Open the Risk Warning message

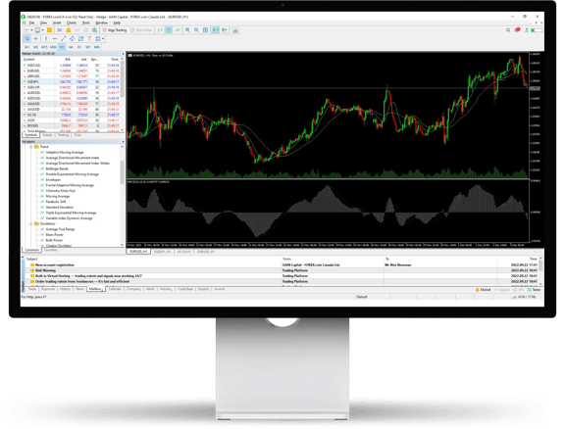(x=45, y=270)
